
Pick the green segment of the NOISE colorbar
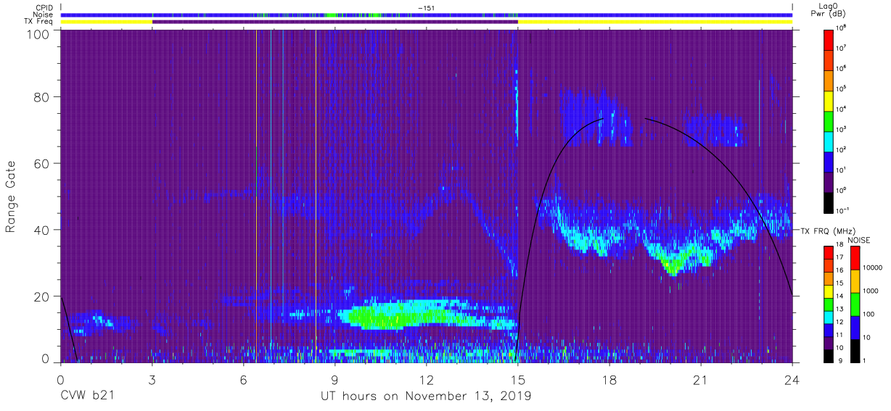click(855, 304)
